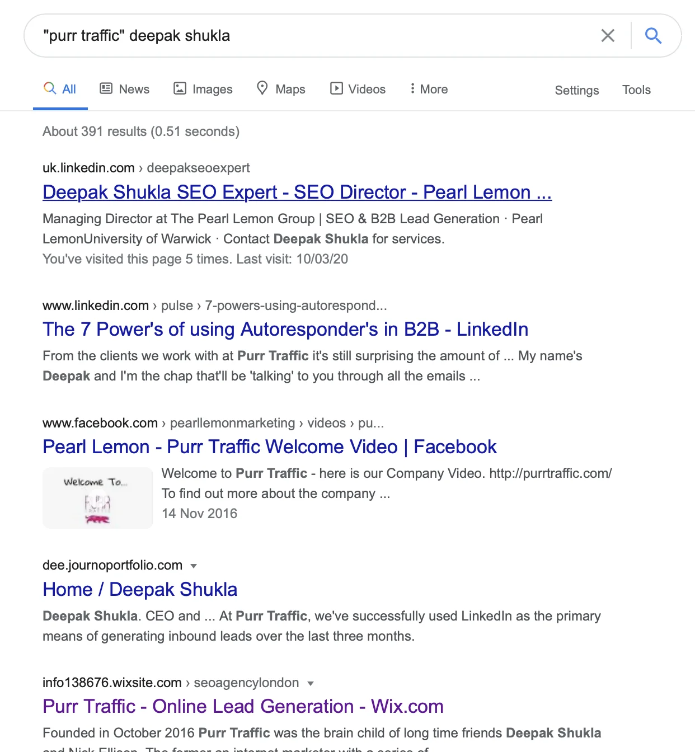The height and width of the screenshot is (752, 695).
Task: Click the Welcome To video thumbnail
Action: click(x=97, y=498)
